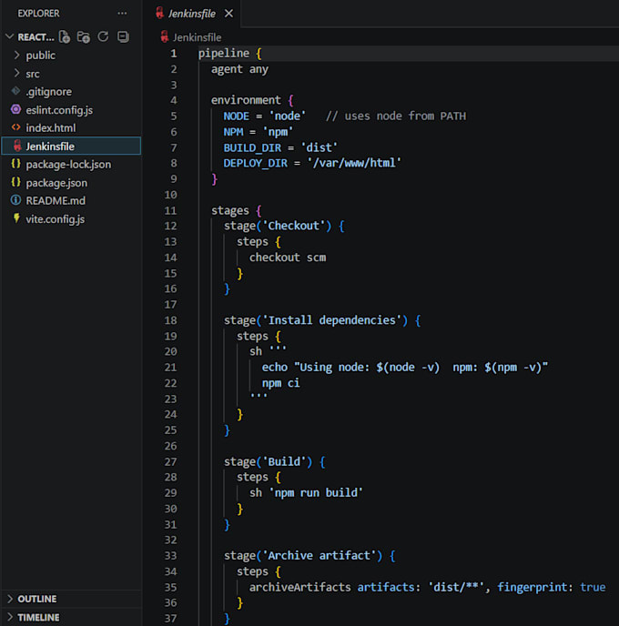This screenshot has width=619, height=626.
Task: Click 'agent any' on line 2
Action: coord(239,69)
